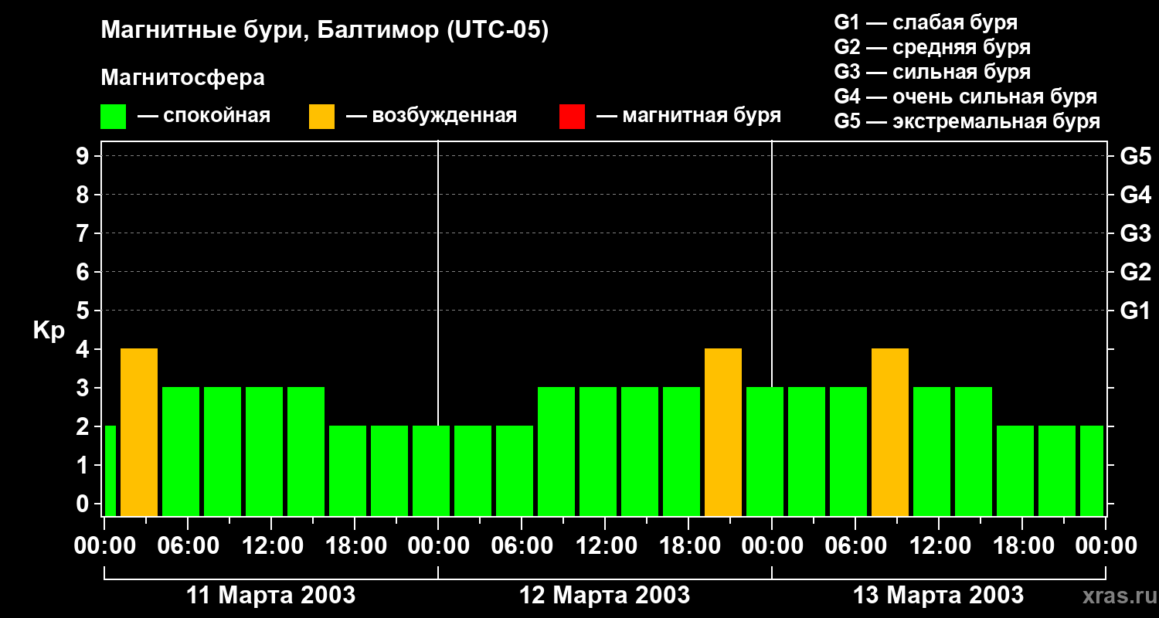The width and height of the screenshot is (1159, 618).
Task: Click the '06:00' time label for 11 March
Action: click(x=188, y=546)
